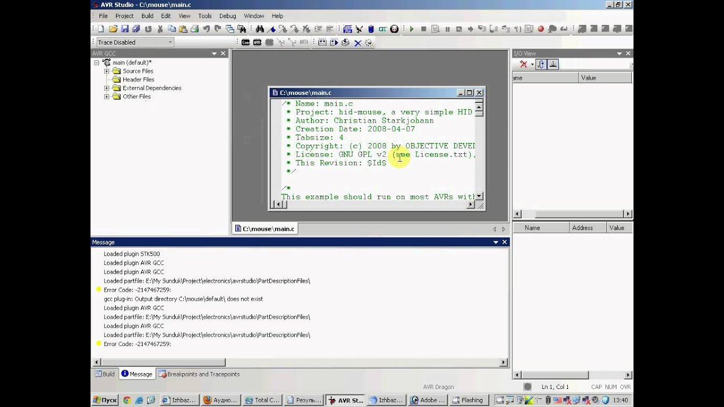Screen dimensions: 724x407
Task: Click the 'Ln 1, Col 1' status bar entry
Action: coord(555,387)
